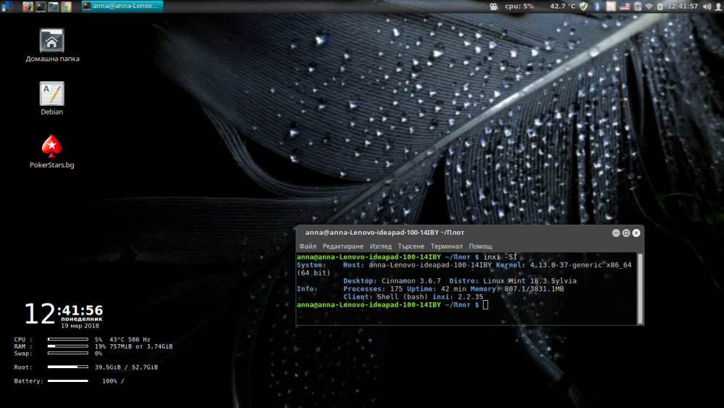724x408 pixels.
Task: Click the conky Battery bar
Action: pos(68,380)
